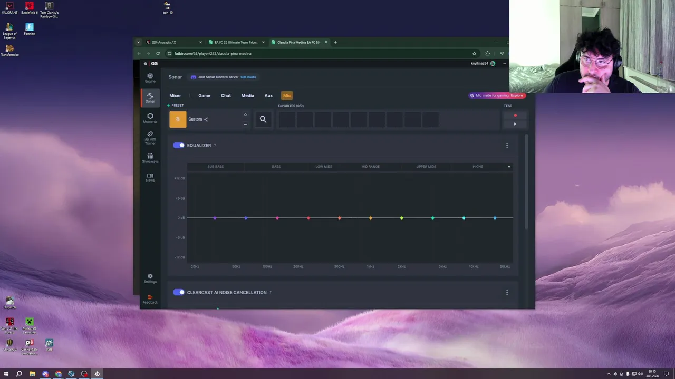Click the first empty favorites slot
Image resolution: width=675 pixels, height=379 pixels.
[287, 119]
